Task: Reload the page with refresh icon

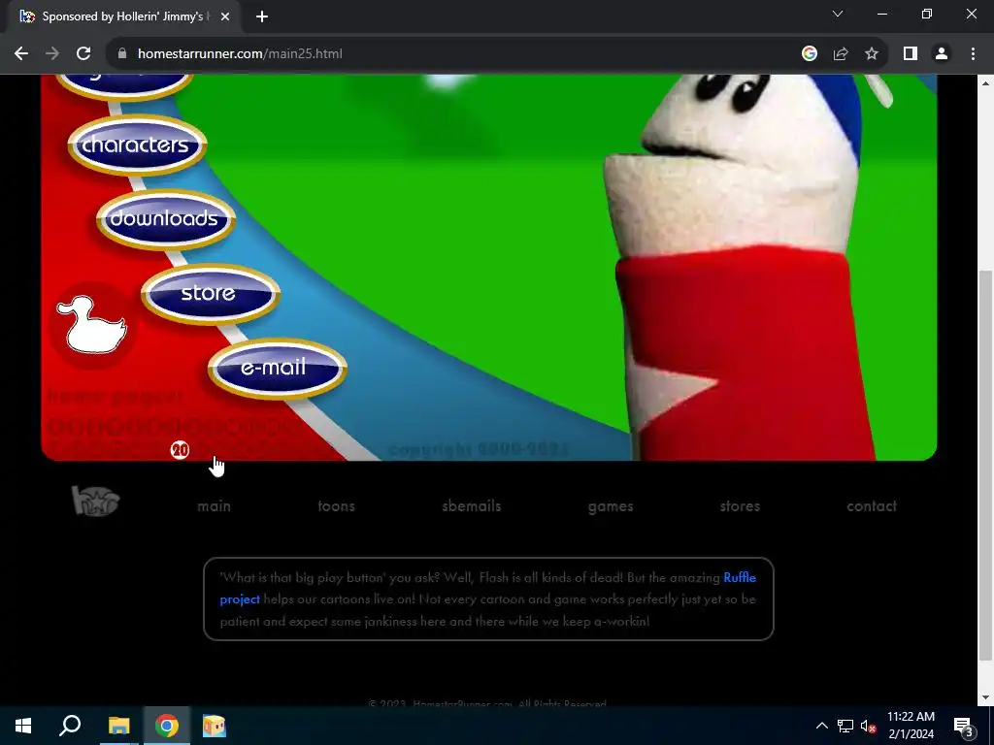Action: 83,54
